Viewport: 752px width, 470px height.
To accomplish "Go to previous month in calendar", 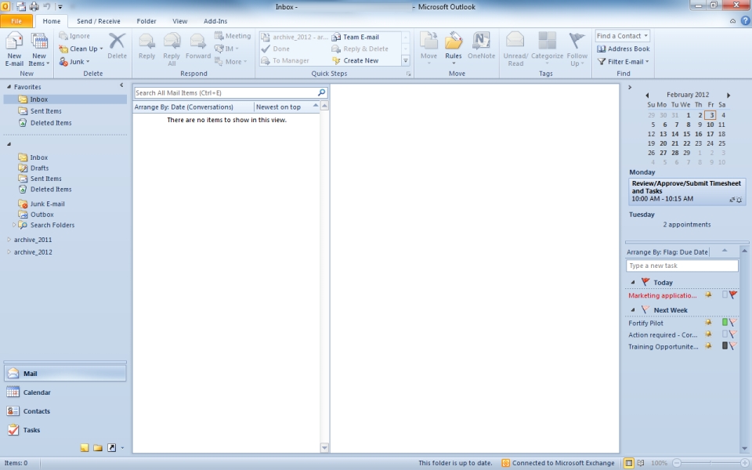I will coord(647,95).
